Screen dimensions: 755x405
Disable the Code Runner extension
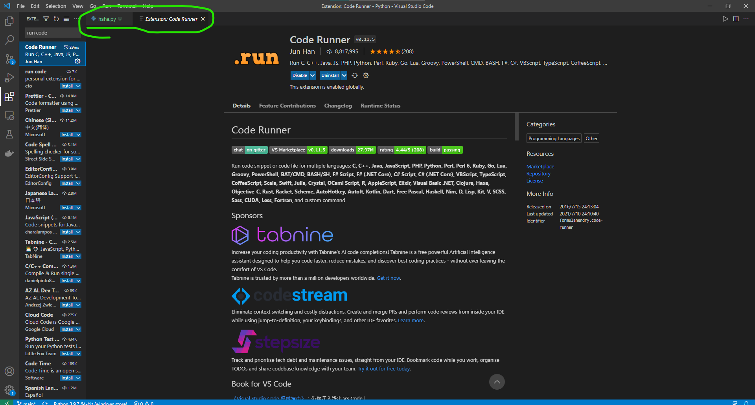click(300, 75)
